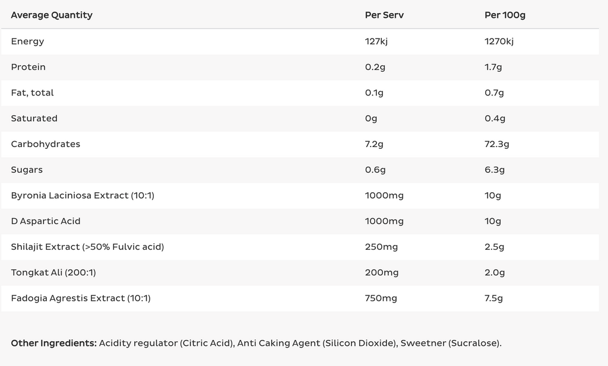Click the 127kj energy per serve value
The height and width of the screenshot is (366, 608).
tap(376, 42)
